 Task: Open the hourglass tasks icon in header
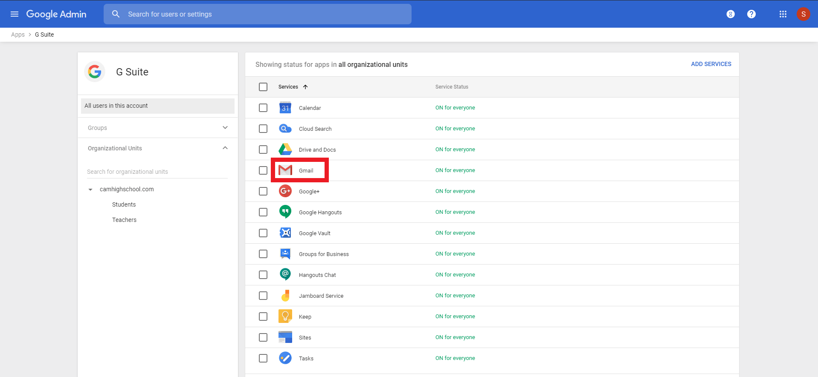(x=731, y=14)
